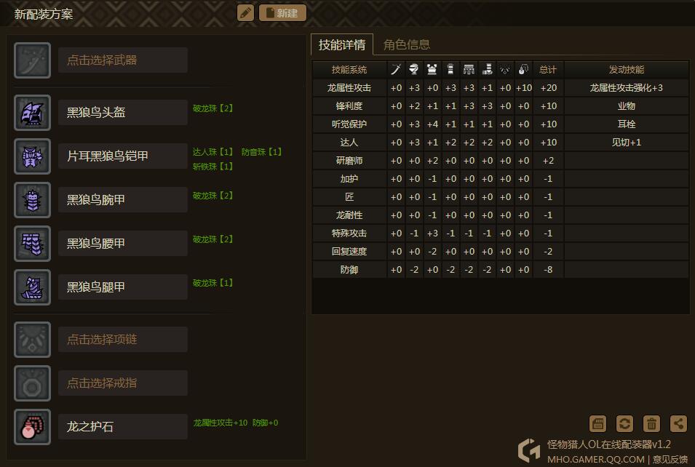
Task: Click the 黑狼鸟腿甲 leg armor icon
Action: coord(32,287)
